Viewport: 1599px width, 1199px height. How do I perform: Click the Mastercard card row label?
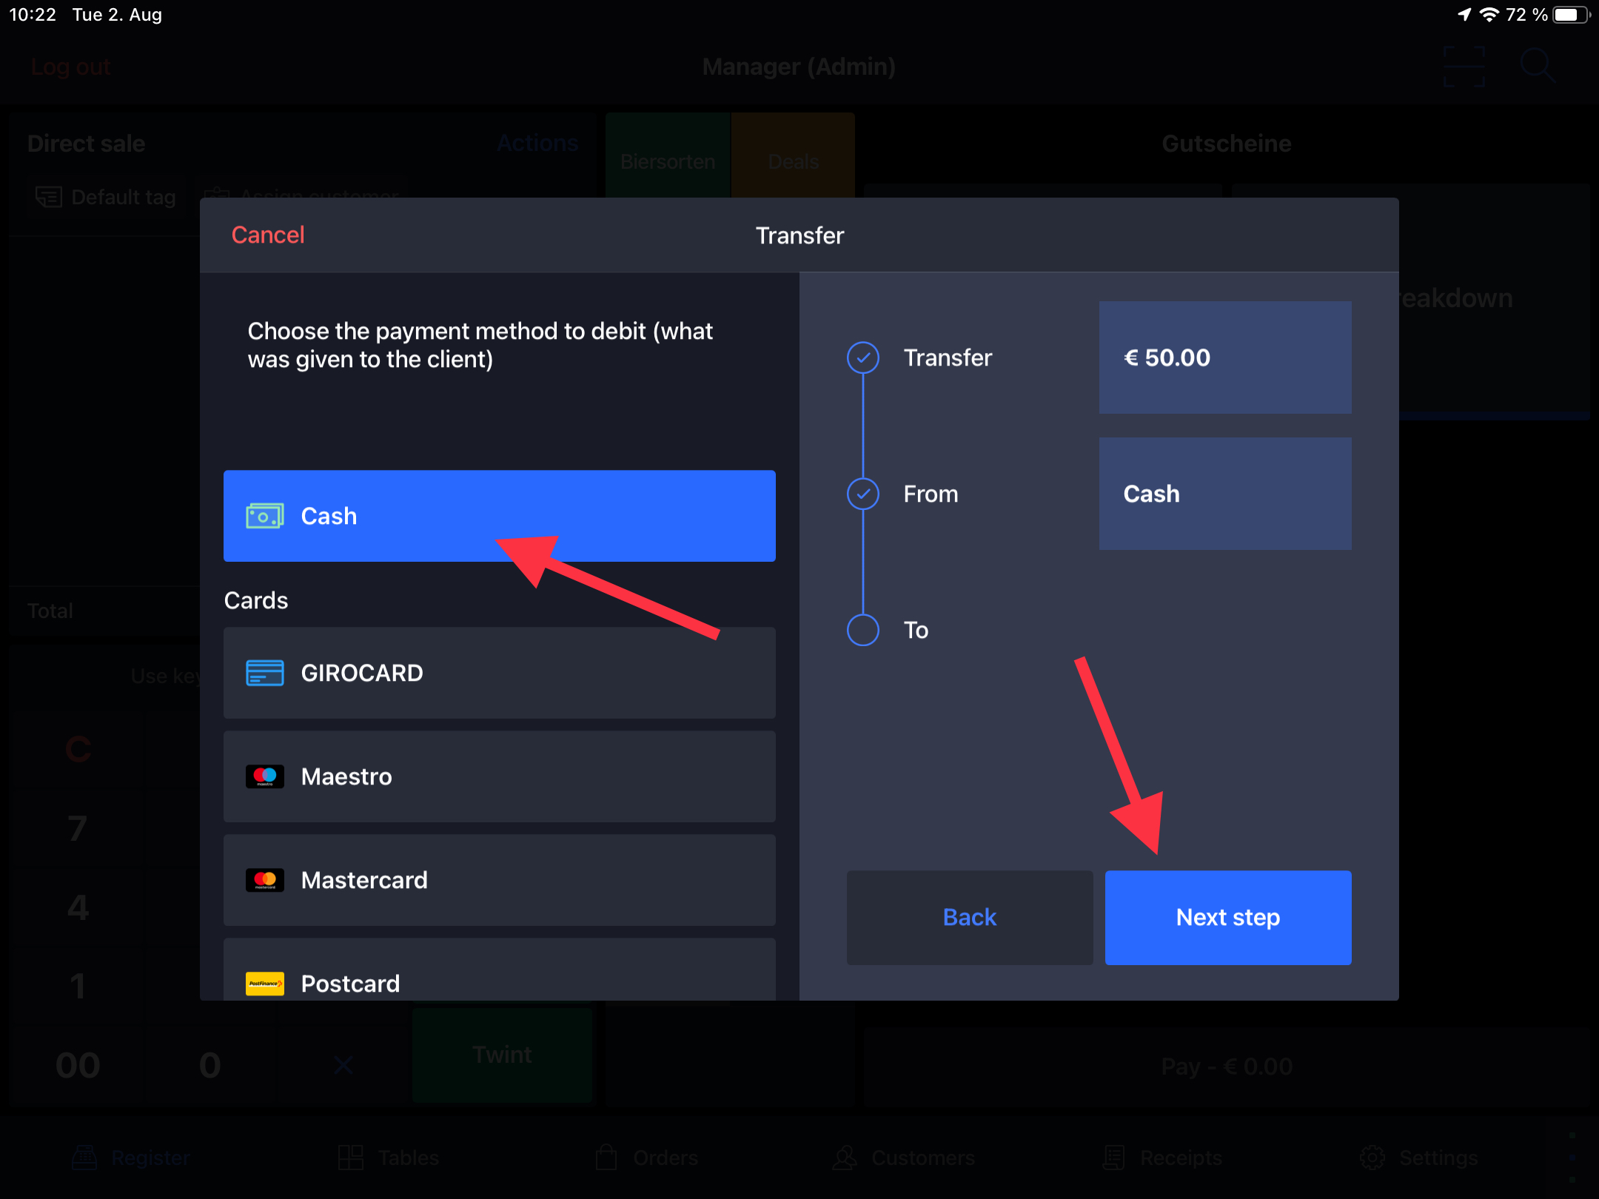(364, 880)
